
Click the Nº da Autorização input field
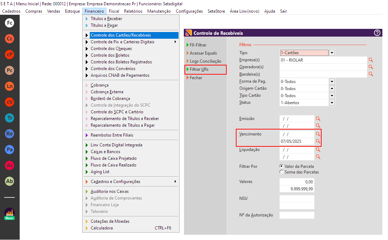(x=297, y=215)
